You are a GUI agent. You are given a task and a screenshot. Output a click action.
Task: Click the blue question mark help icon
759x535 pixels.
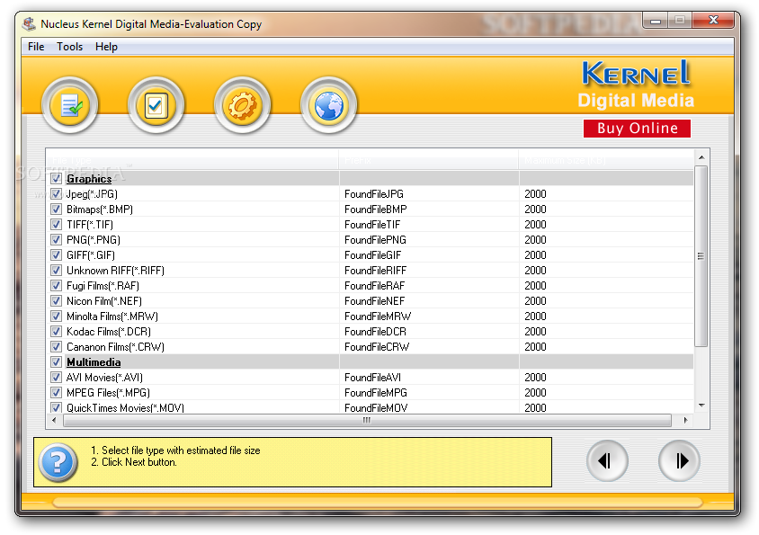pyautogui.click(x=58, y=462)
